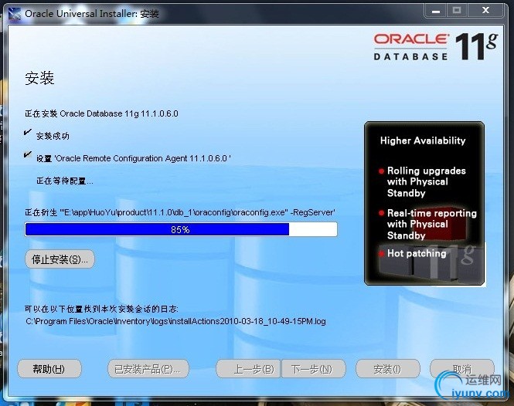Viewport: 514px width, 406px height.
Task: Click the 停止安装(S)... button
Action: click(60, 259)
